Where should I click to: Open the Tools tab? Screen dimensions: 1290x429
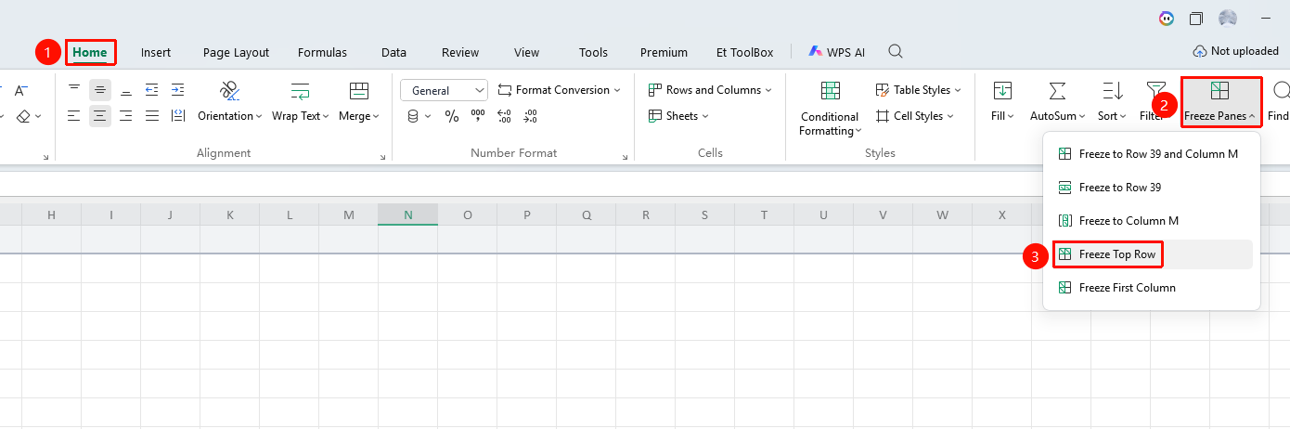pos(593,52)
